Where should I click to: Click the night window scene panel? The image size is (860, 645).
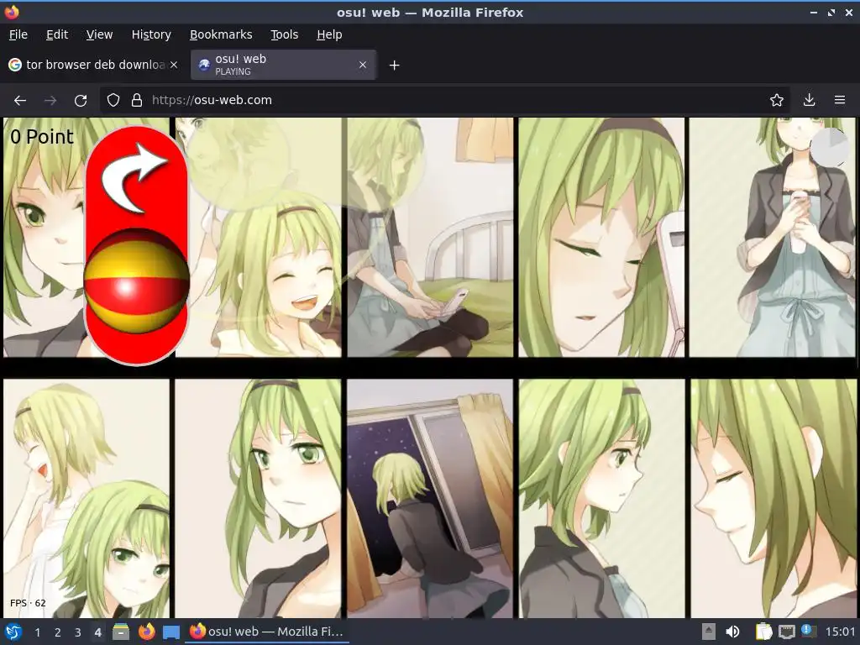430,499
